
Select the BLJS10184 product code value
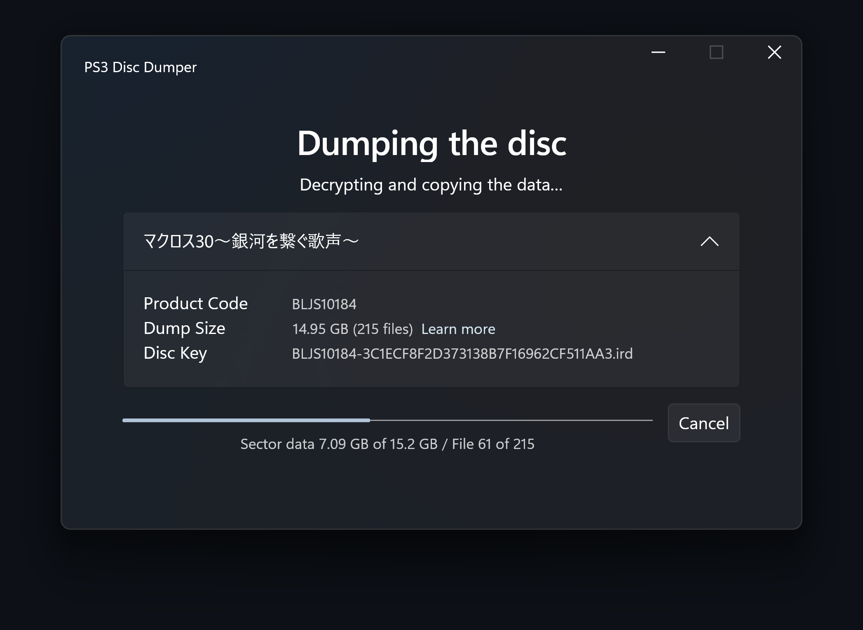point(324,304)
